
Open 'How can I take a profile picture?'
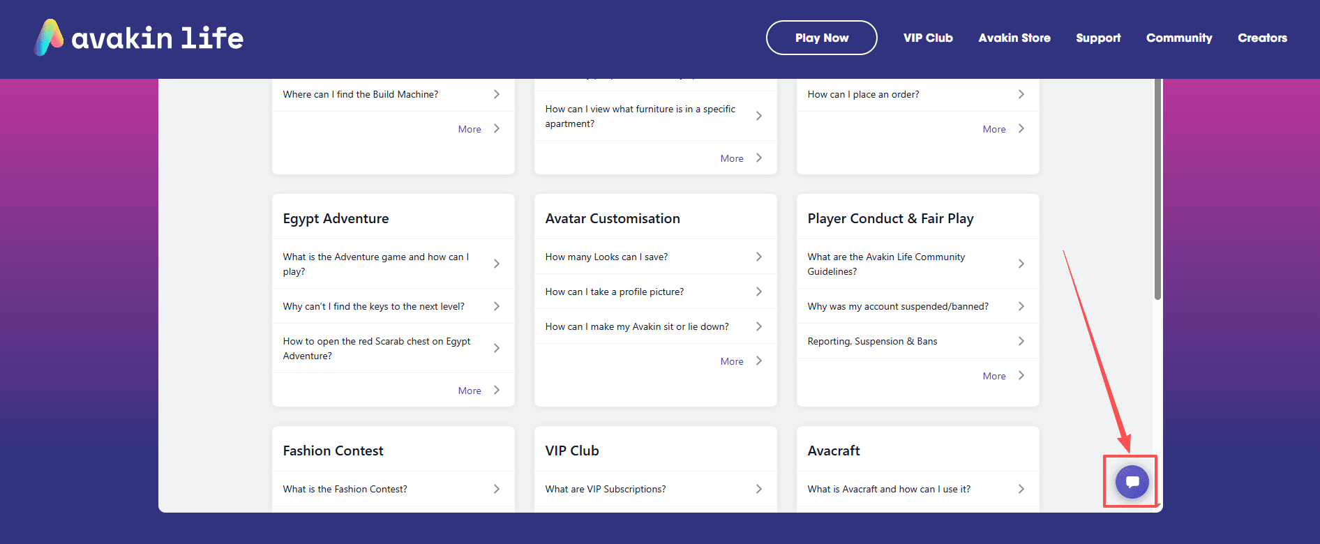pos(615,292)
